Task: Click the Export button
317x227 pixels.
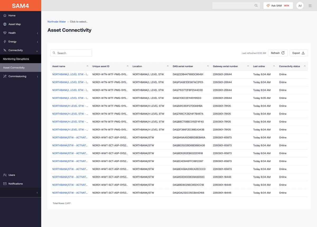Action: (x=299, y=53)
